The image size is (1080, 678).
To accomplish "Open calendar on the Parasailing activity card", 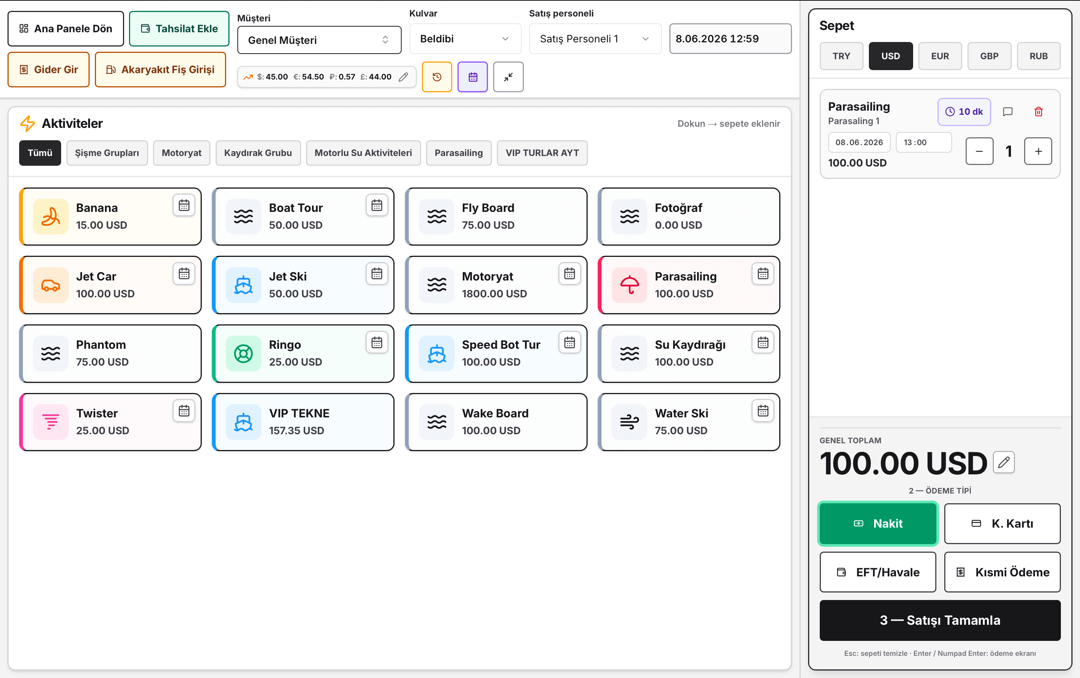I will (x=763, y=273).
